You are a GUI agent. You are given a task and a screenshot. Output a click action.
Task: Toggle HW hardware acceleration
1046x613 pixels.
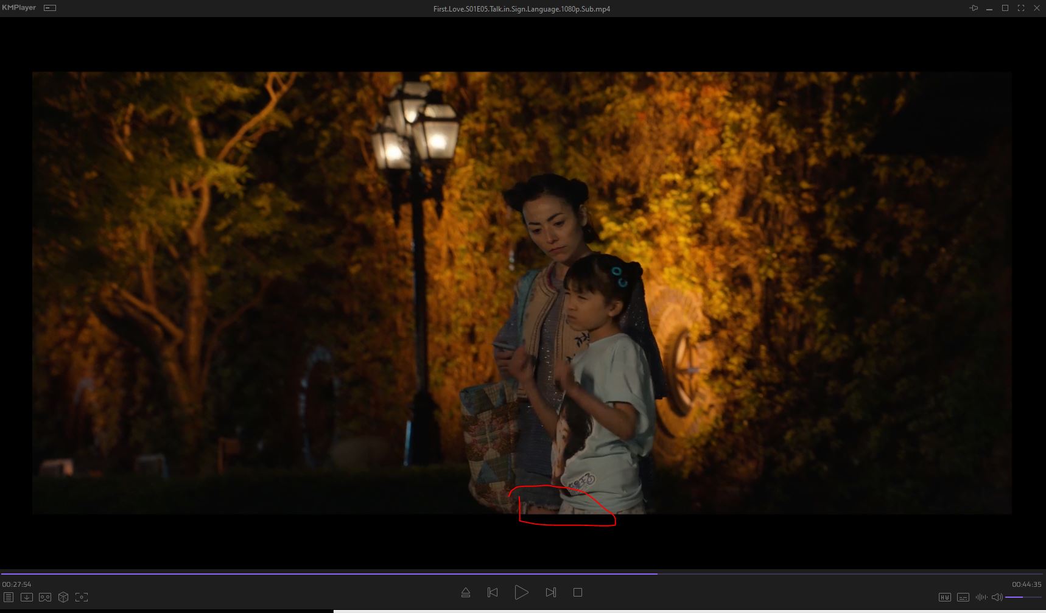[944, 597]
